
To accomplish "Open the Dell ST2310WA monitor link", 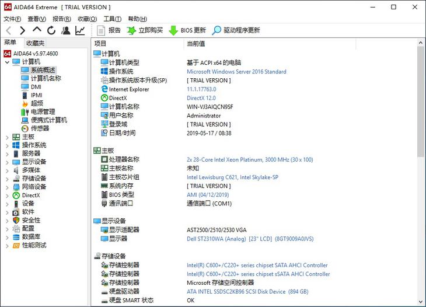I will click(250, 239).
